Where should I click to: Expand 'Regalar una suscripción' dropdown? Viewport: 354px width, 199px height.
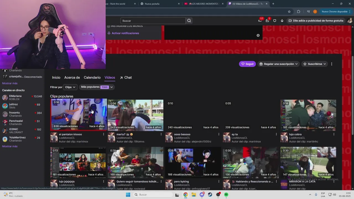279,64
